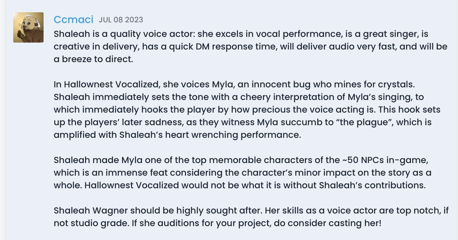Click the phrase "Shaleah's contributions."
Viewport: 458px width, 240px height.
[372, 185]
